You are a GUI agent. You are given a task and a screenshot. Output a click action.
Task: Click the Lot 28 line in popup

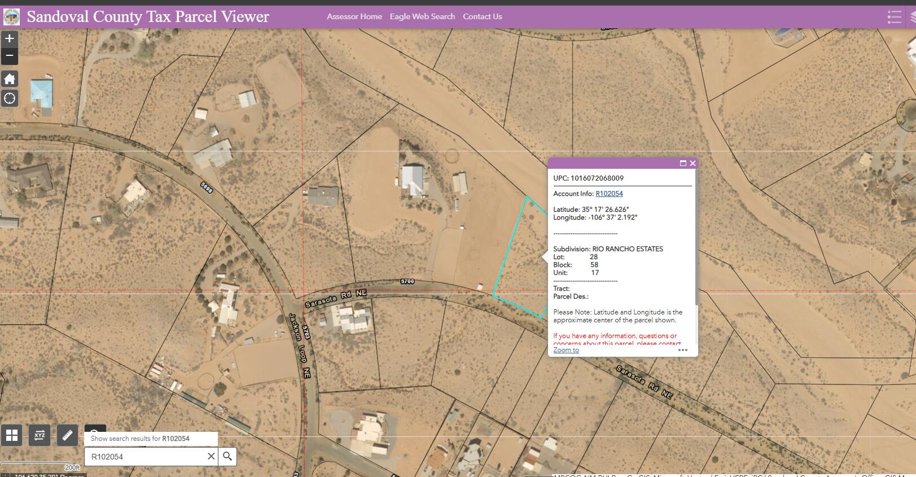pyautogui.click(x=575, y=257)
